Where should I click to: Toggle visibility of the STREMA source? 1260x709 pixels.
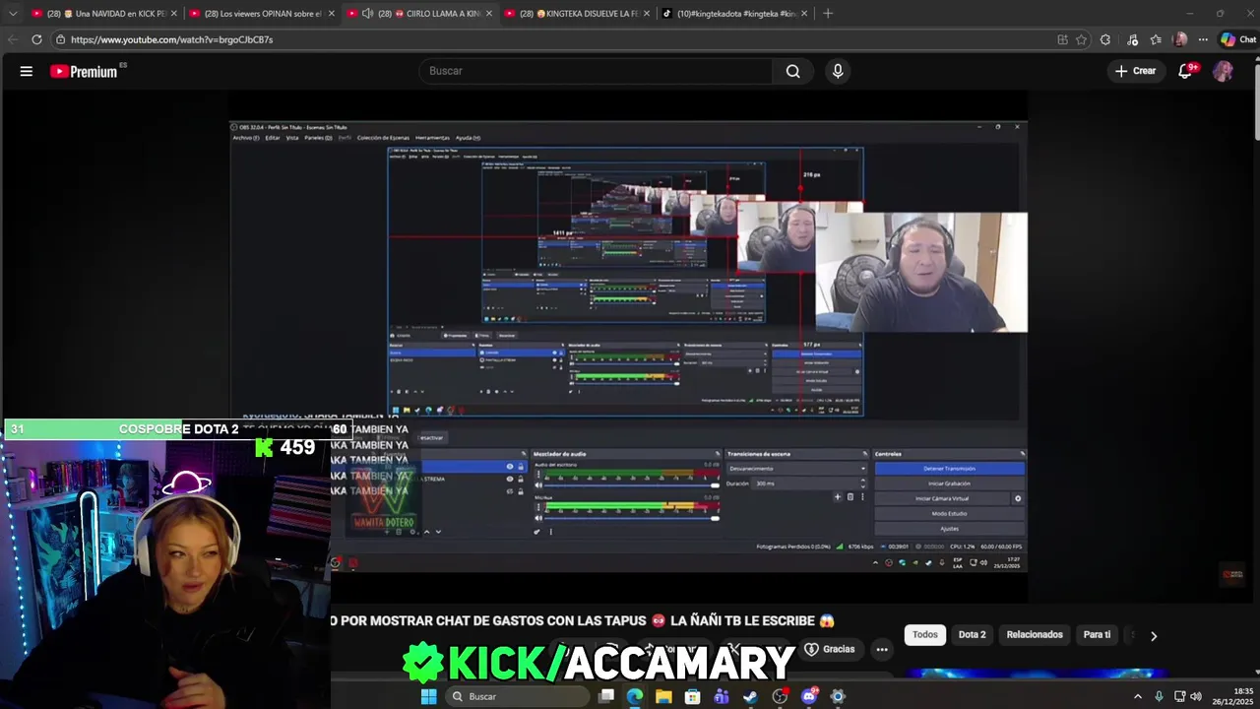click(510, 479)
